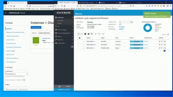173x97 pixels.
Task: Stop the wave using the square stop icon
Action: (85, 34)
